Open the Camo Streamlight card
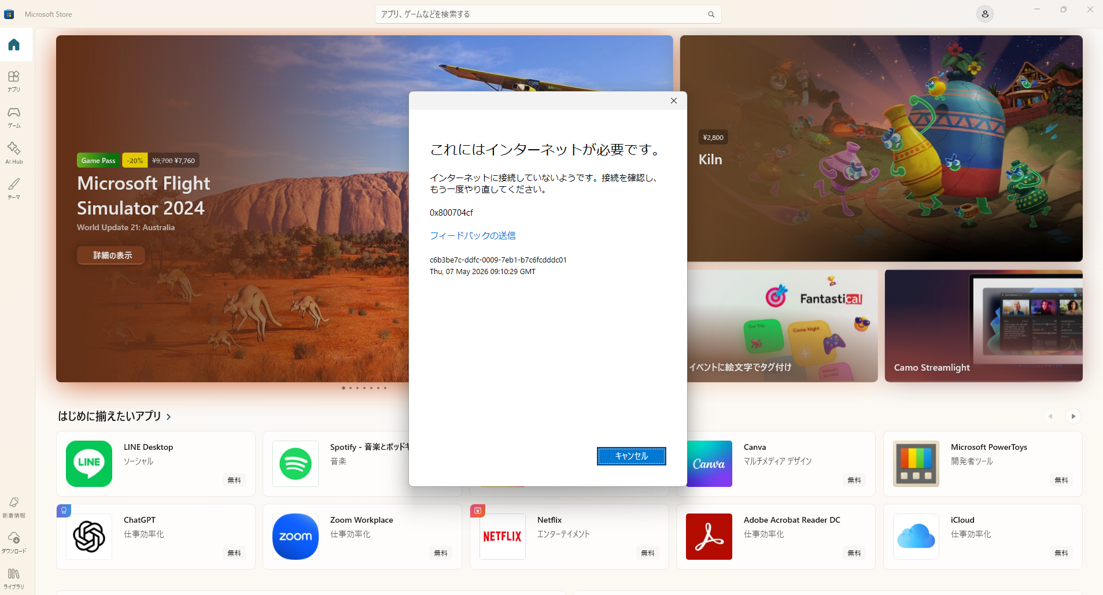The image size is (1103, 595). 983,326
